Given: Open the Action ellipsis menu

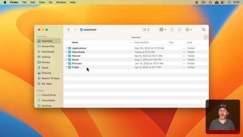Looking at the screenshot, I should [189, 30].
